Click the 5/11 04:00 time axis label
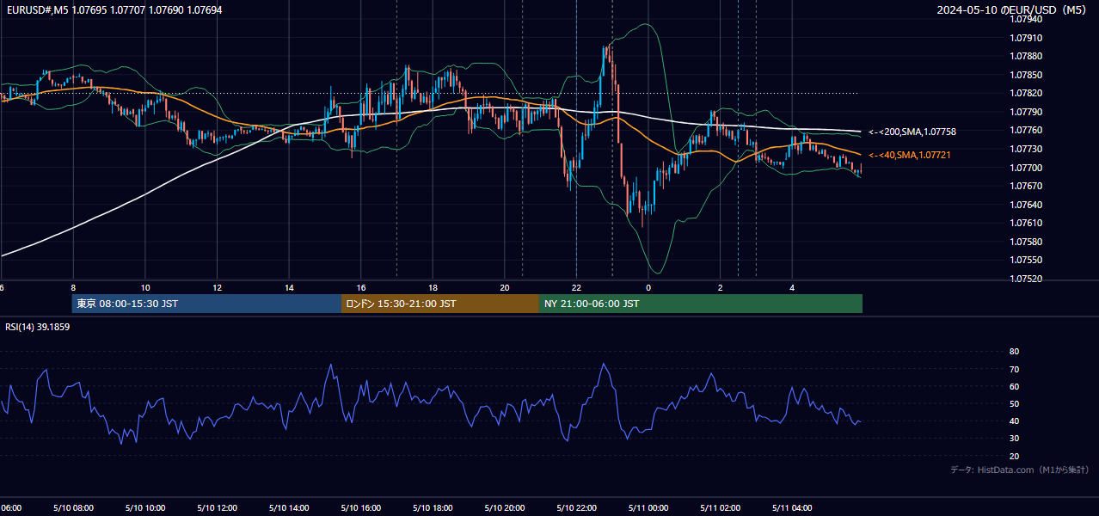This screenshot has height=516, width=1099. point(792,508)
